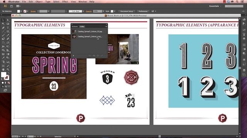Select the Blend tool
The height and width of the screenshot is (138, 247).
(8, 58)
